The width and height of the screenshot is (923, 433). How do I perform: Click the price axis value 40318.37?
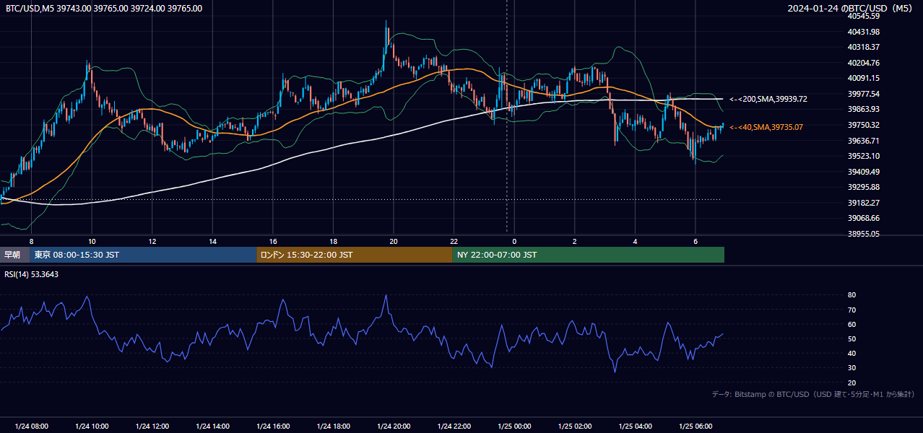(863, 47)
